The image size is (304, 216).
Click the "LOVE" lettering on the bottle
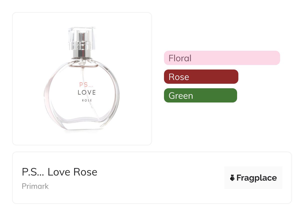coord(87,92)
